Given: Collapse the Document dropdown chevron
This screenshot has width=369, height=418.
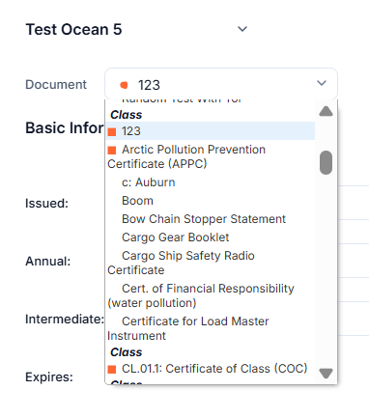Looking at the screenshot, I should coord(322,83).
